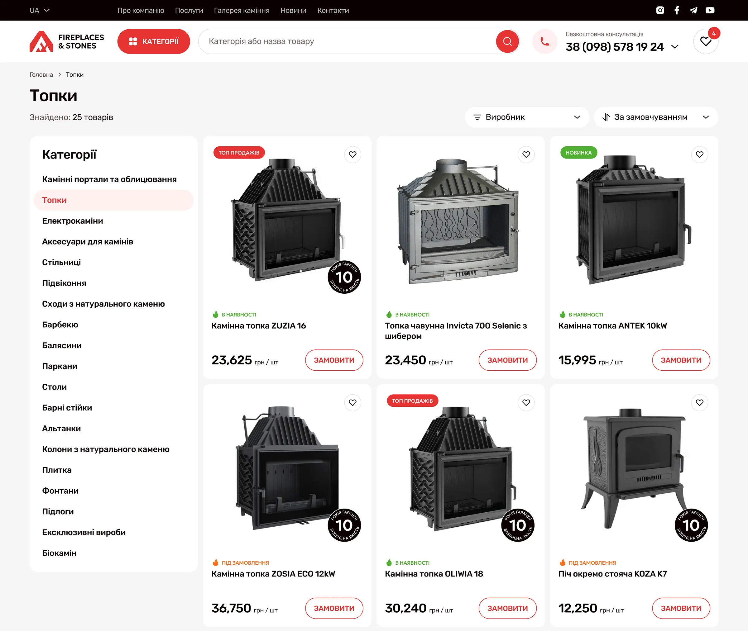Open the KOZA K7 stove image
Screen dimensions: 748x631
[635, 469]
